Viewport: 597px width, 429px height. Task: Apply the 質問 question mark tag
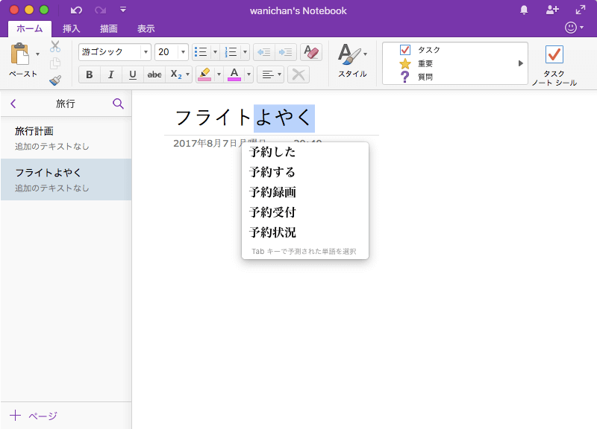pos(416,77)
